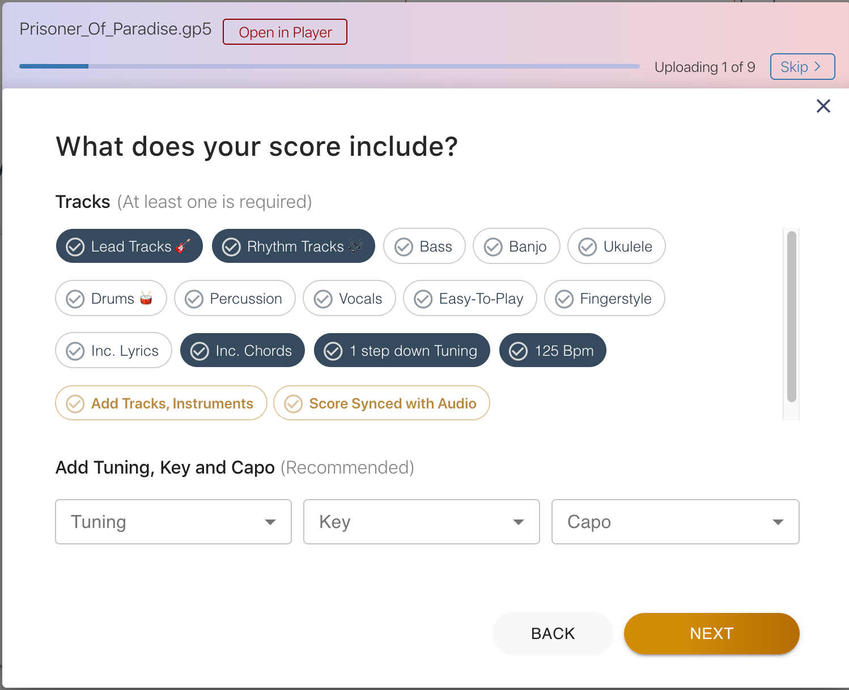Click check icon on Score Synced with Audio
Image resolution: width=849 pixels, height=690 pixels.
point(293,404)
